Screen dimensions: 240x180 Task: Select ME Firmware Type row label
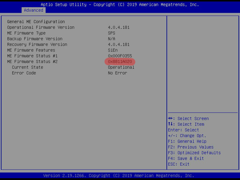coord(26,33)
